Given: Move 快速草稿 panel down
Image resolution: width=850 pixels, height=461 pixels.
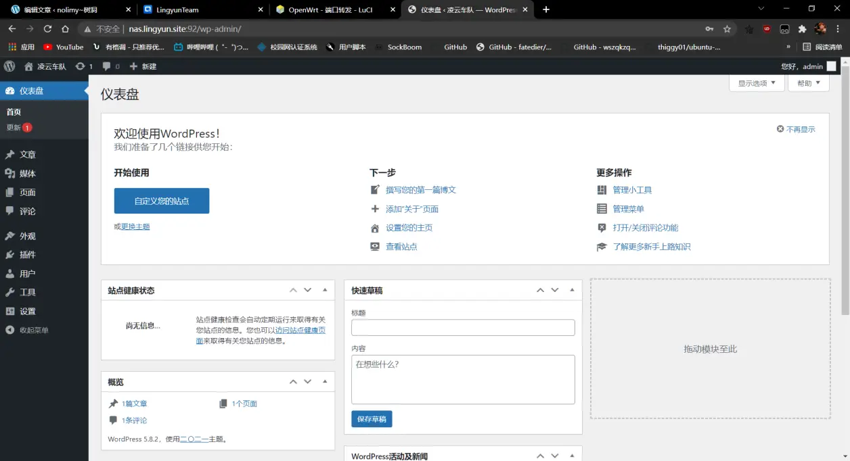Looking at the screenshot, I should tap(554, 290).
